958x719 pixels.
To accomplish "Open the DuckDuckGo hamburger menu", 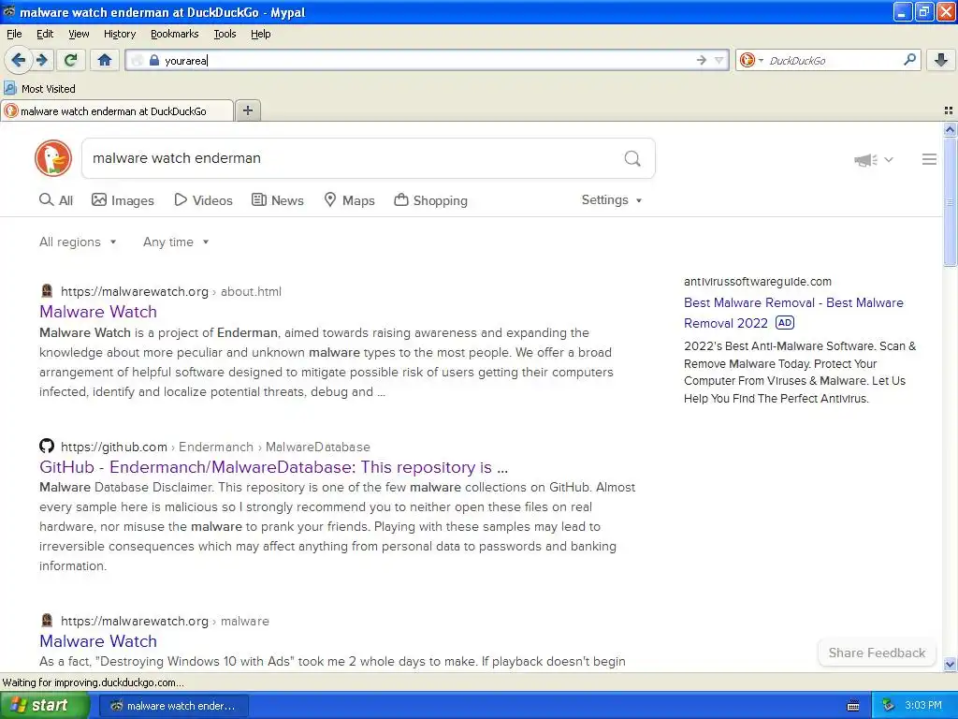I will [x=929, y=159].
